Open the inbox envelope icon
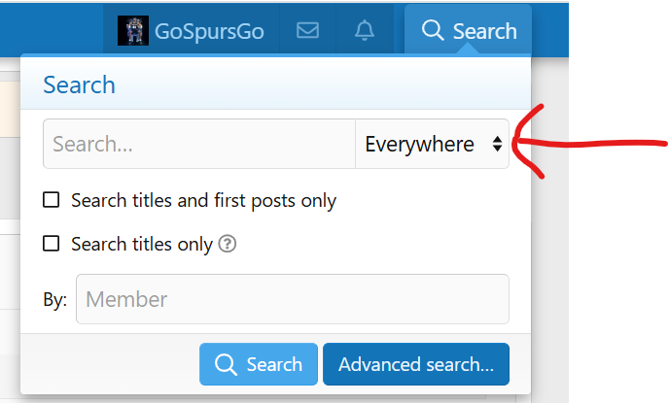This screenshot has width=669, height=403. pyautogui.click(x=307, y=31)
